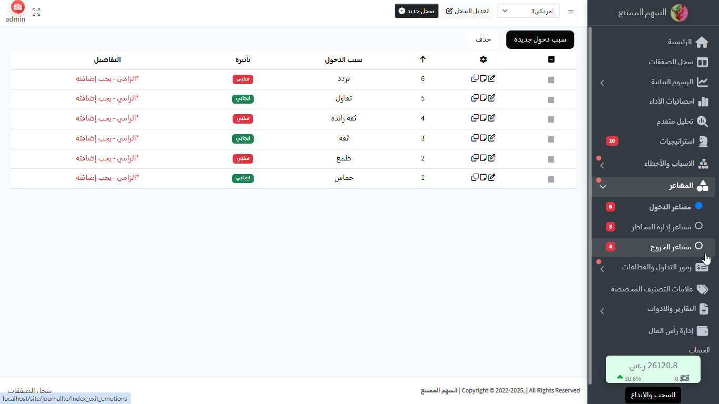Expand the الرسوم البيانية chevron
The image size is (719, 404).
(602, 83)
